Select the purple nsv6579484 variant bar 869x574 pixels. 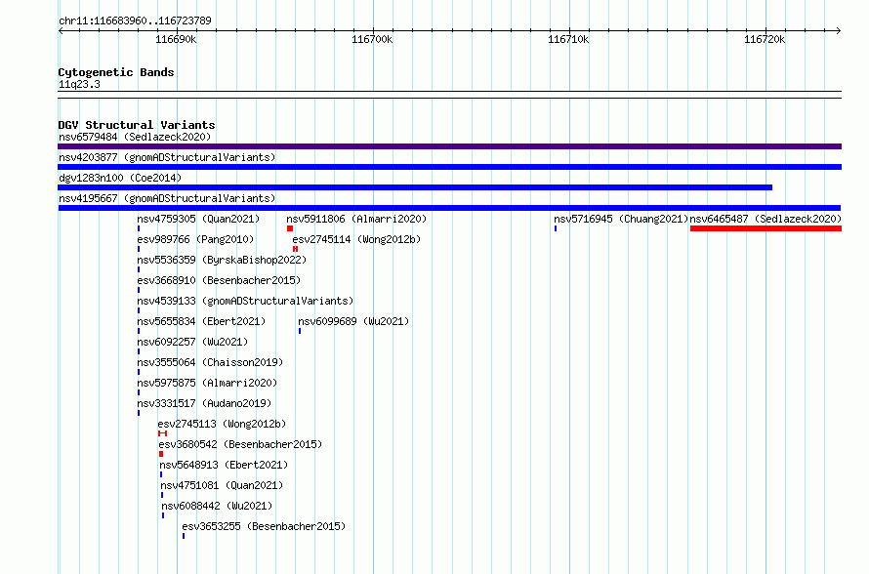click(449, 146)
